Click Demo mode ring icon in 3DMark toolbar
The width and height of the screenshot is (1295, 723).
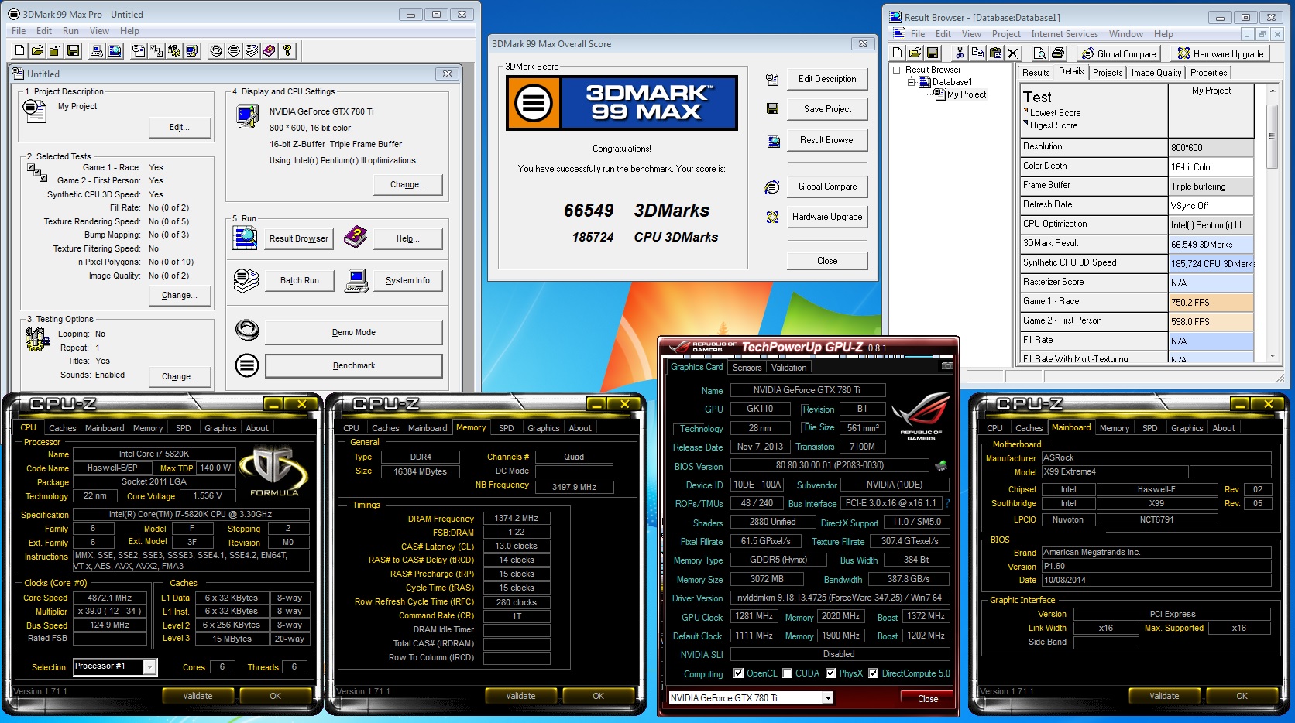point(216,51)
